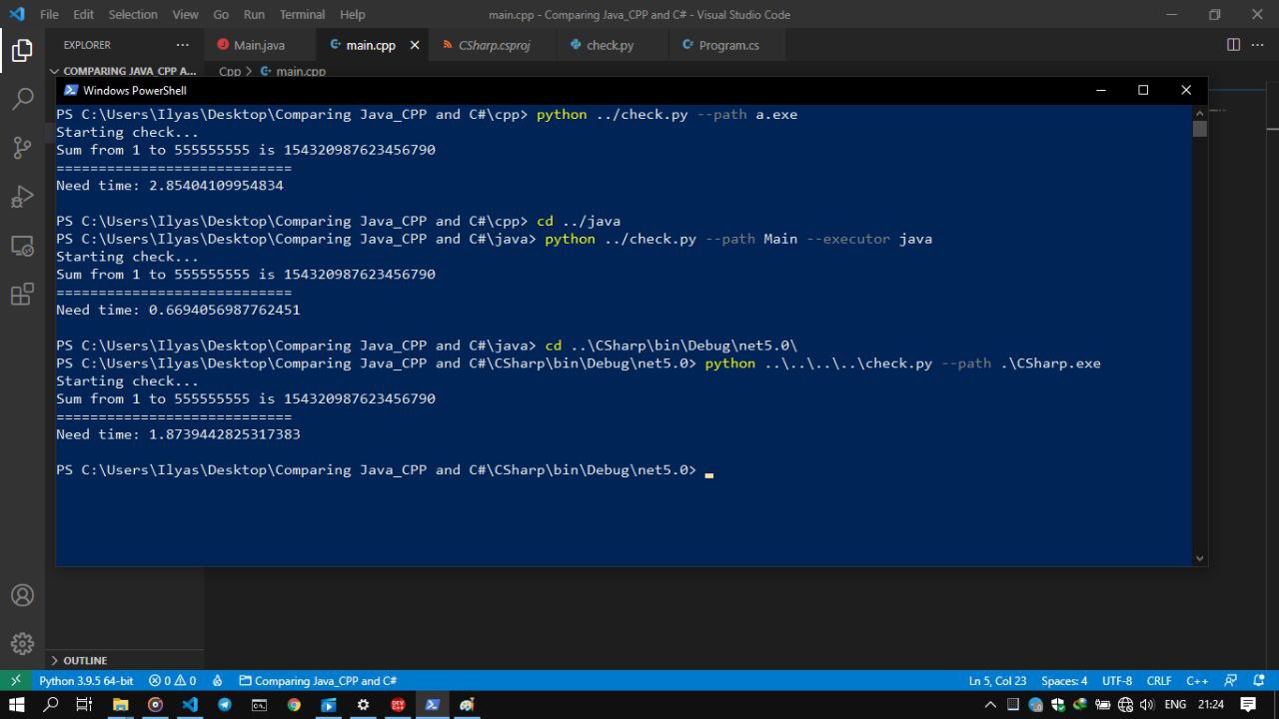The height and width of the screenshot is (719, 1279).
Task: Open the Accounts menu icon
Action: [x=22, y=595]
